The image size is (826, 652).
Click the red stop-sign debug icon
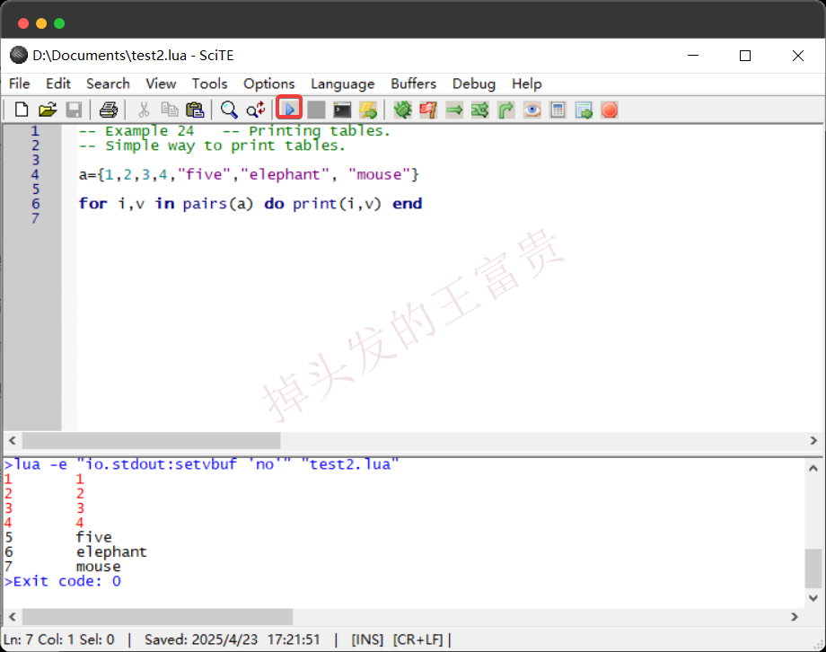click(x=610, y=110)
